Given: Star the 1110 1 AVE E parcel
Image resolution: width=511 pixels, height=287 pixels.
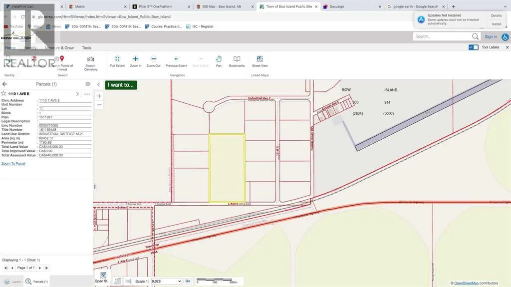Looking at the screenshot, I should [x=4, y=94].
